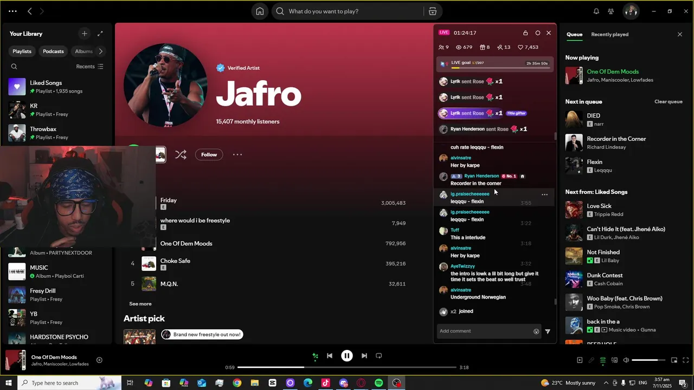Viewport: 694px width, 390px height.
Task: Open the Browse icon in search bar
Action: (x=432, y=11)
